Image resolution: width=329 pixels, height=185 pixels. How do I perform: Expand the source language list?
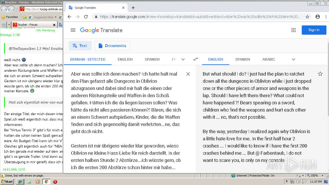tap(183, 59)
